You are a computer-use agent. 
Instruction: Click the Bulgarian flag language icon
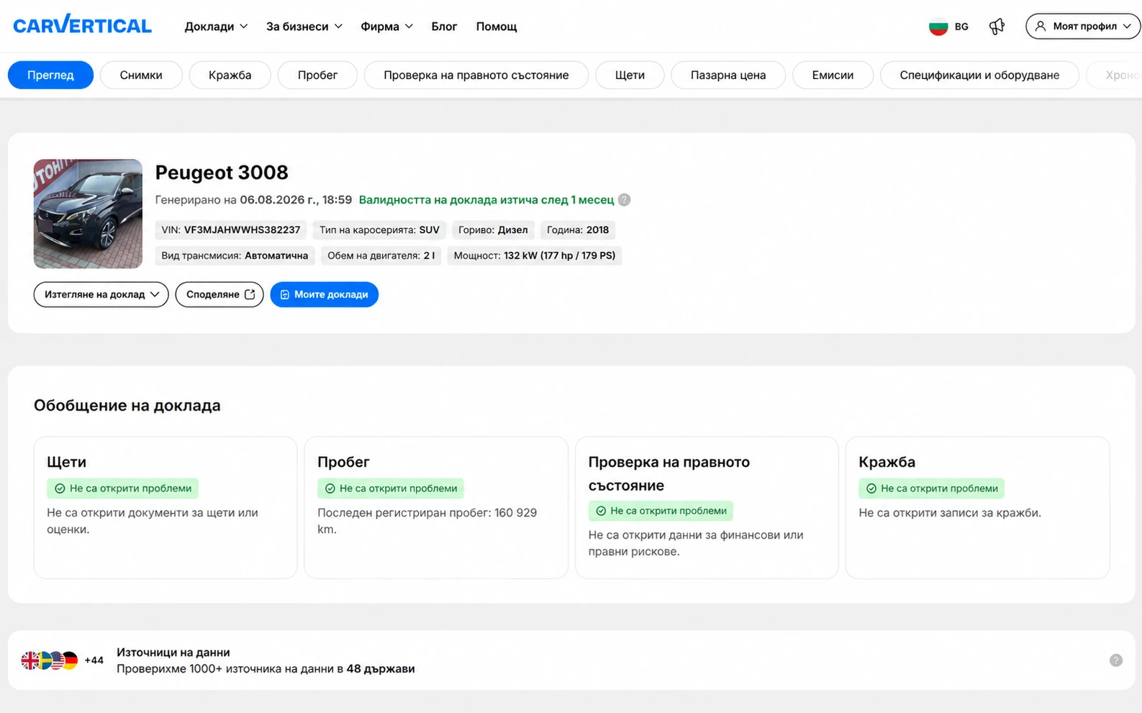click(x=938, y=27)
